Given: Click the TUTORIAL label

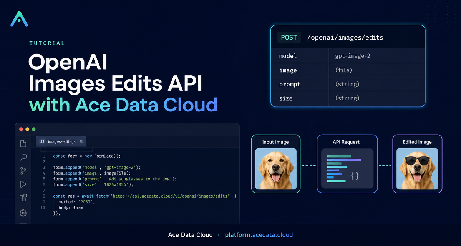Looking at the screenshot, I should (47, 43).
